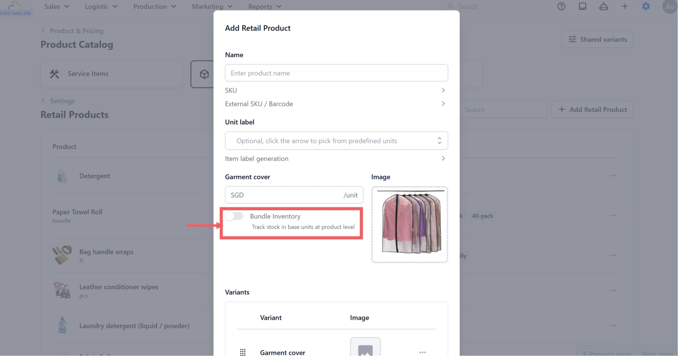Expand External SKU / Barcode section
Image resolution: width=678 pixels, height=356 pixels.
coord(336,104)
